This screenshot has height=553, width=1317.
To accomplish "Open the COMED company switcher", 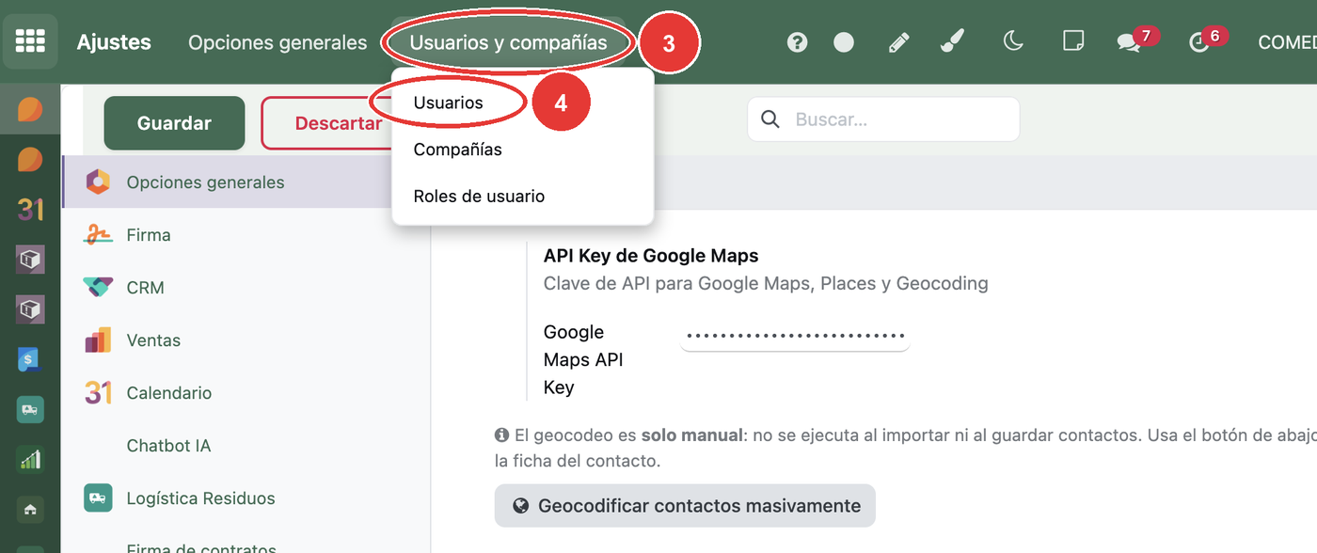I will tap(1287, 42).
